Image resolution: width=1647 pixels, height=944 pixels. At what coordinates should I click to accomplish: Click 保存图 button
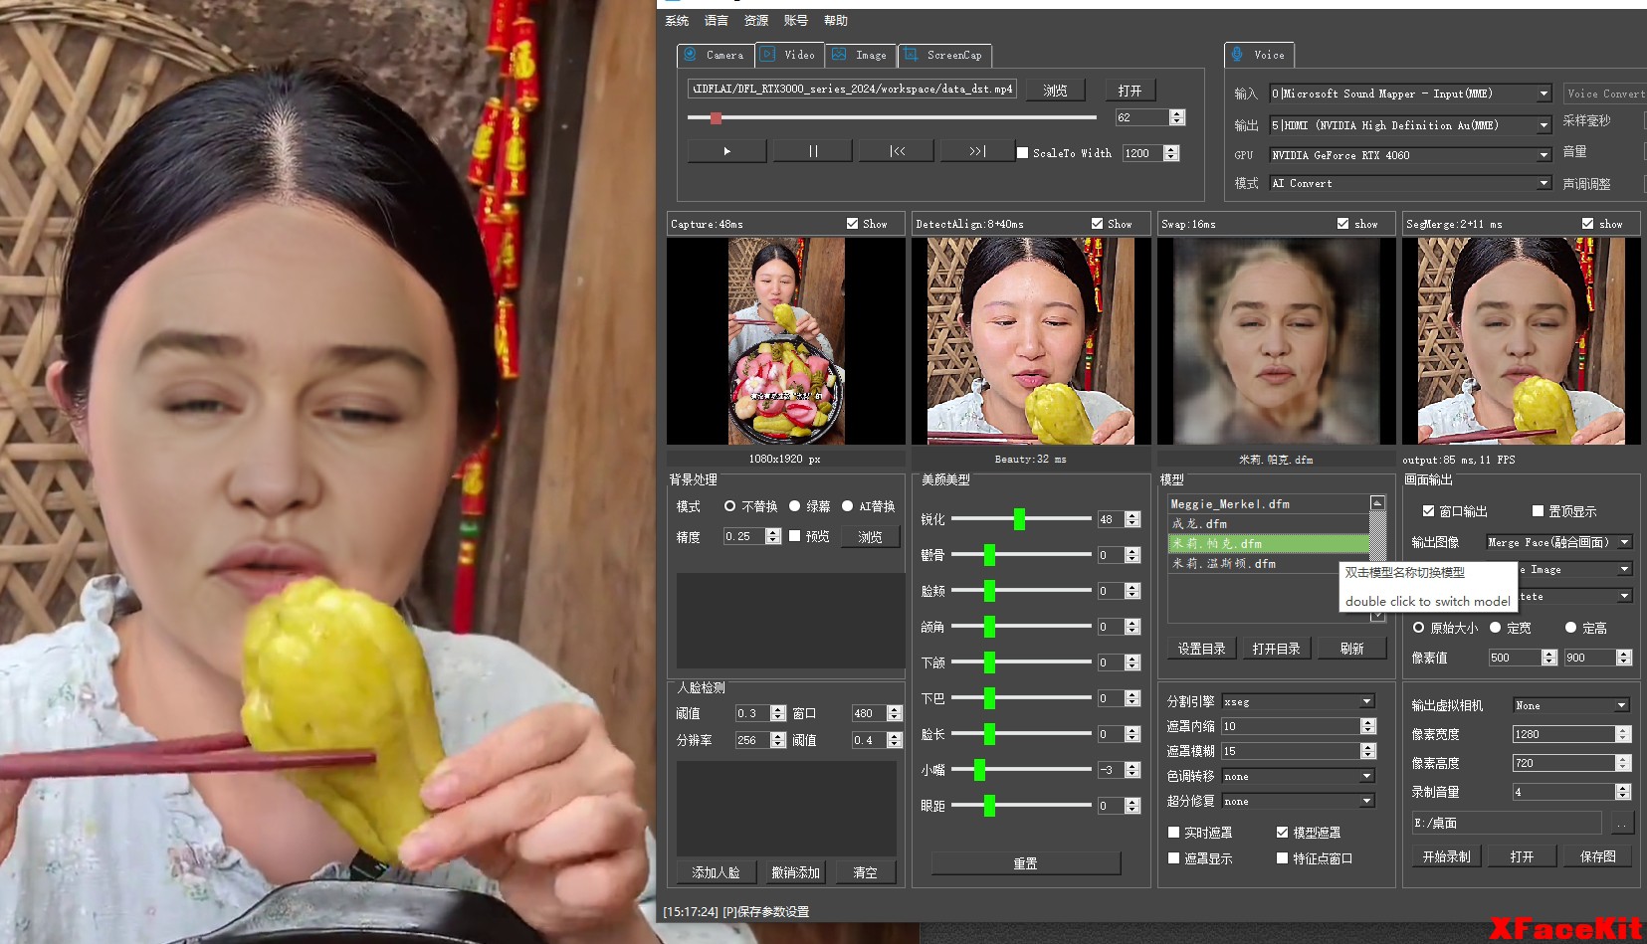click(x=1597, y=856)
